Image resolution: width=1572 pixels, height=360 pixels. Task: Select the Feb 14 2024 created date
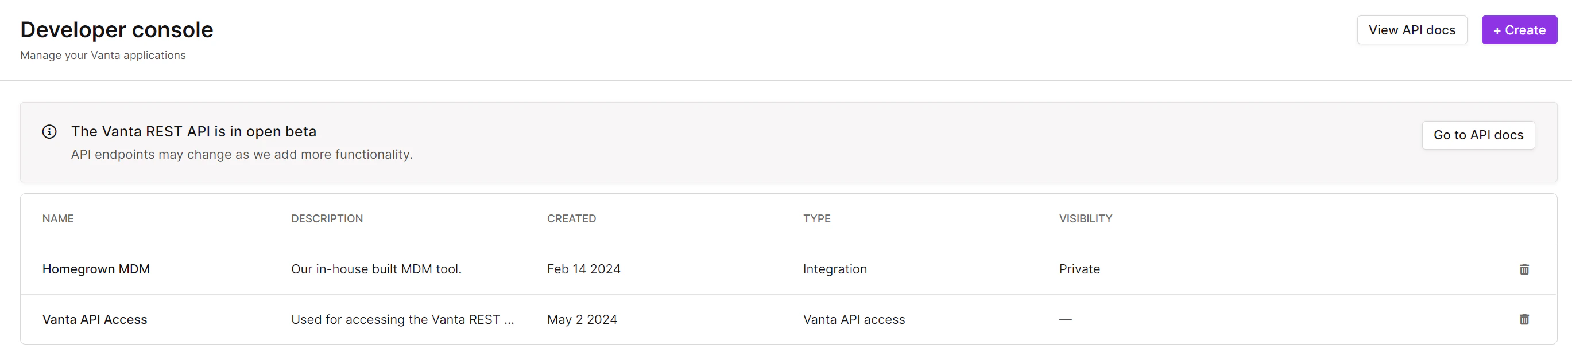pyautogui.click(x=583, y=269)
